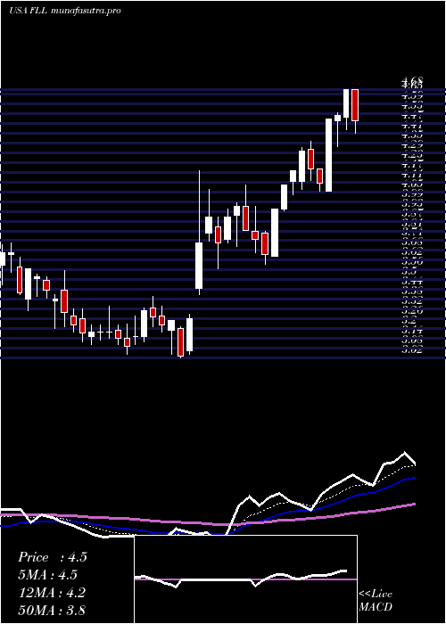Click the USA FLL munafasutra.pro chart title
Image resolution: width=446 pixels, height=624 pixels.
64,11
